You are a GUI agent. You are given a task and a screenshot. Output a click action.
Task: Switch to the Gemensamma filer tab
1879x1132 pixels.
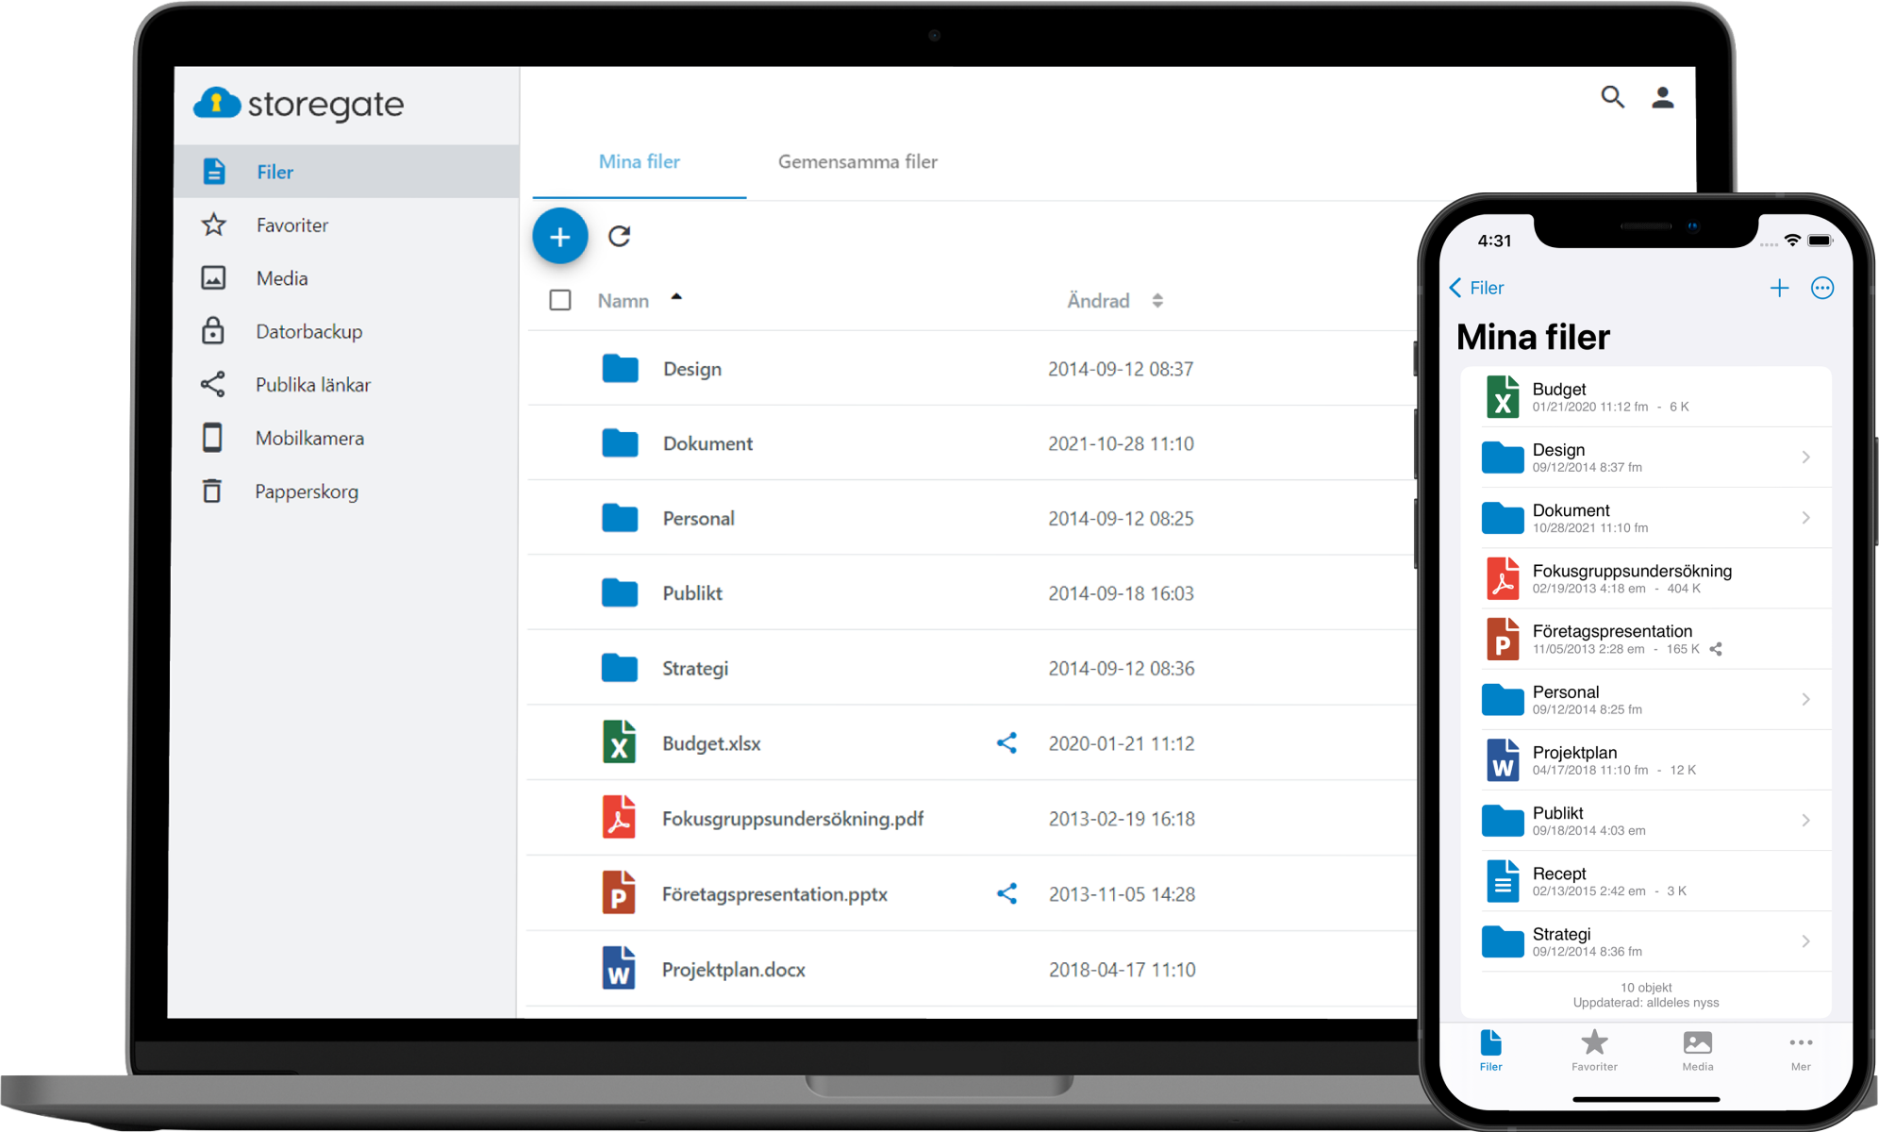[857, 162]
